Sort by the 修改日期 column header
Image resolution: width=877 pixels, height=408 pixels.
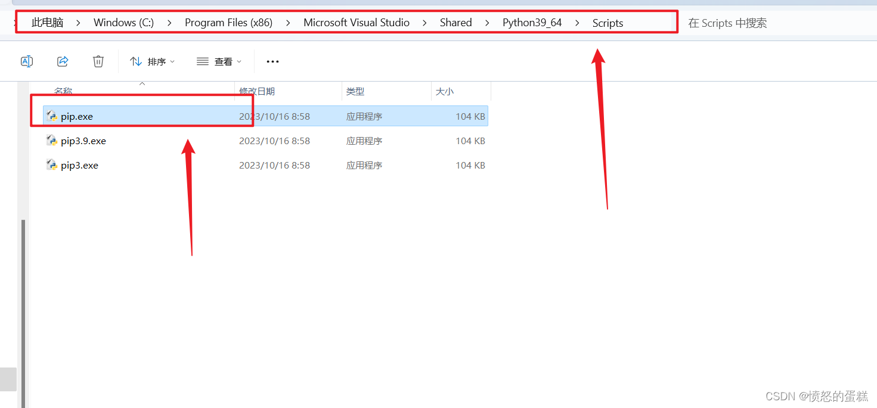pos(257,91)
